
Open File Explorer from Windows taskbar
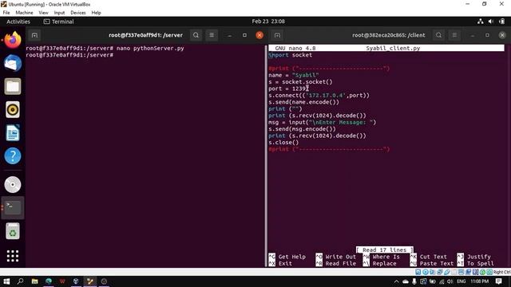(34, 281)
